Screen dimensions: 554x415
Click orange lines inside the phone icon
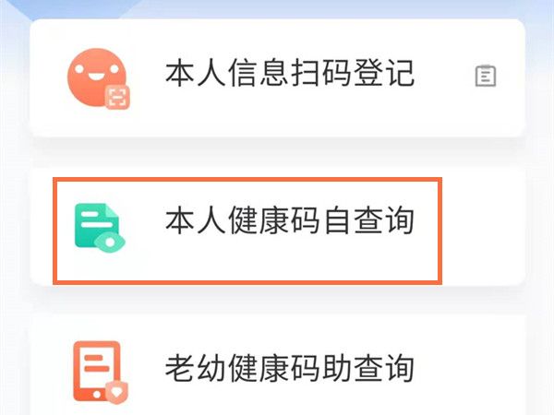coord(96,363)
